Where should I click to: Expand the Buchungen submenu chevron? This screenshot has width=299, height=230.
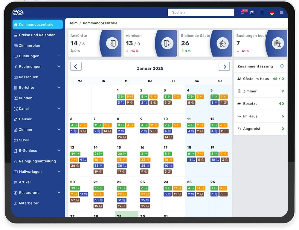[x=59, y=56]
